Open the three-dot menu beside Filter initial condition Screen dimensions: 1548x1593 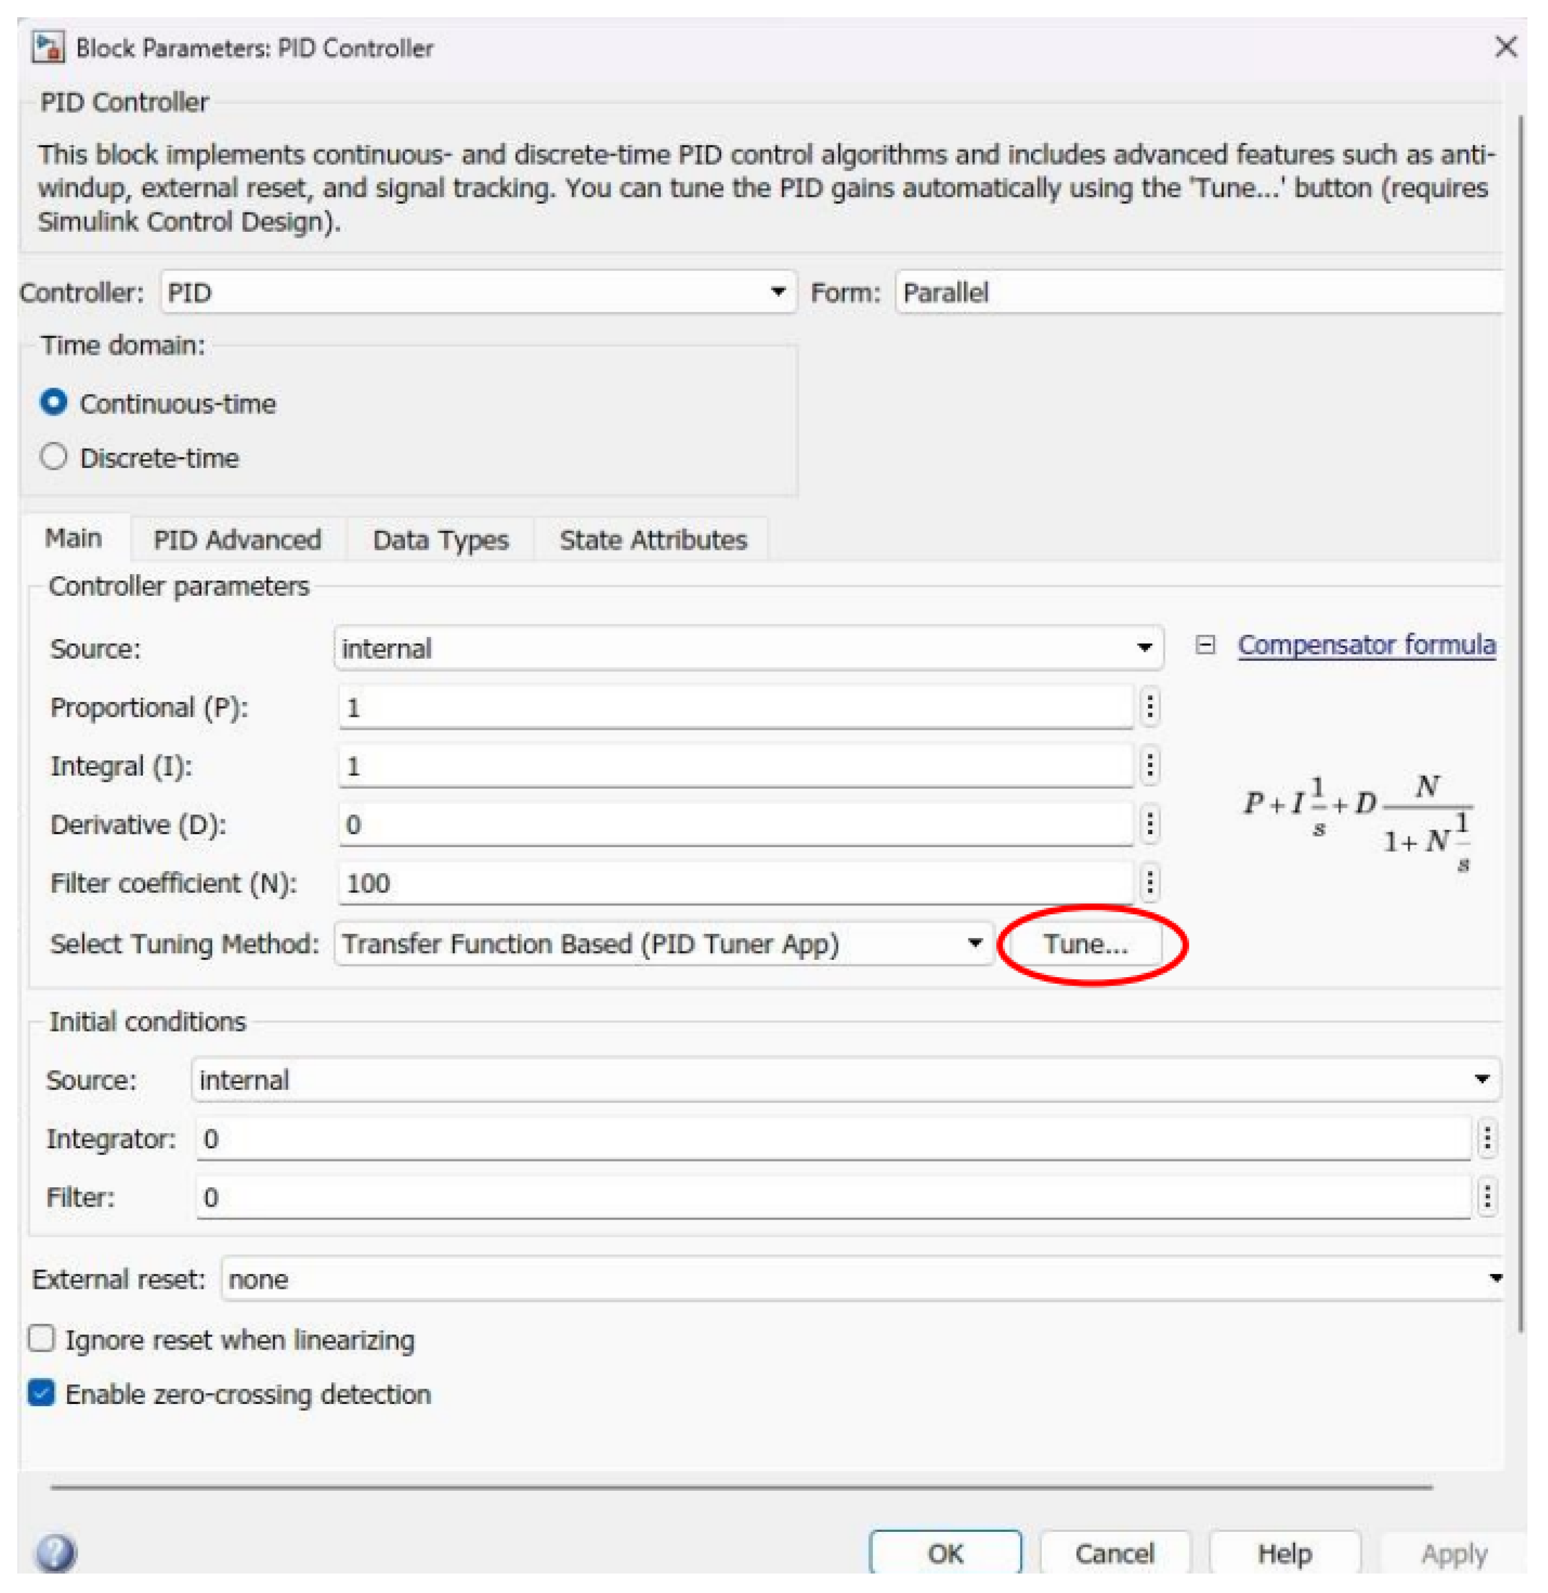(1487, 1197)
